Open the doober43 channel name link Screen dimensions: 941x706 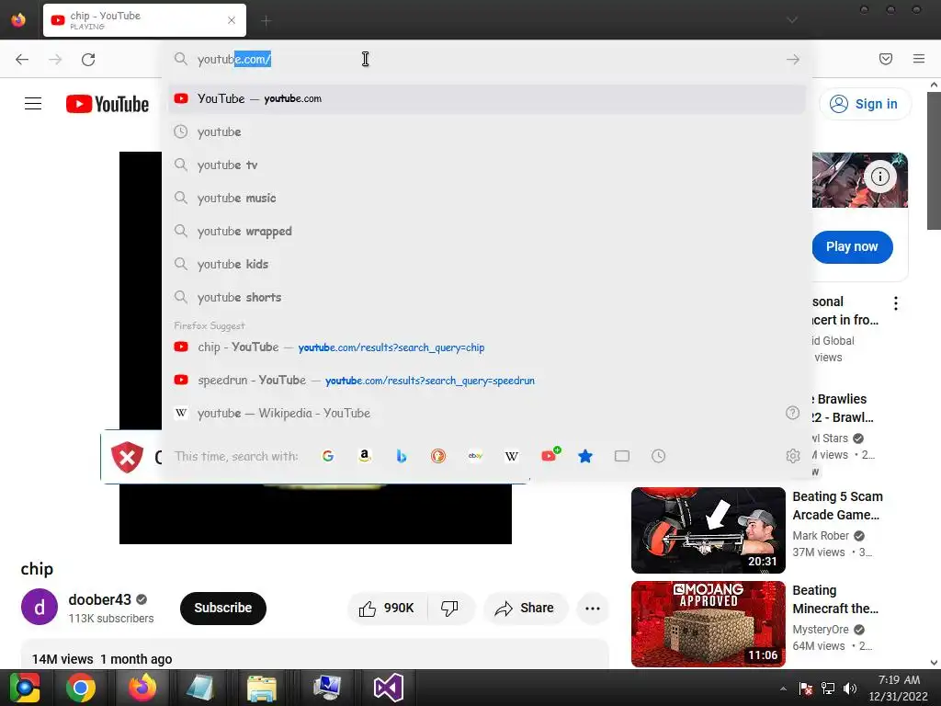click(x=99, y=599)
